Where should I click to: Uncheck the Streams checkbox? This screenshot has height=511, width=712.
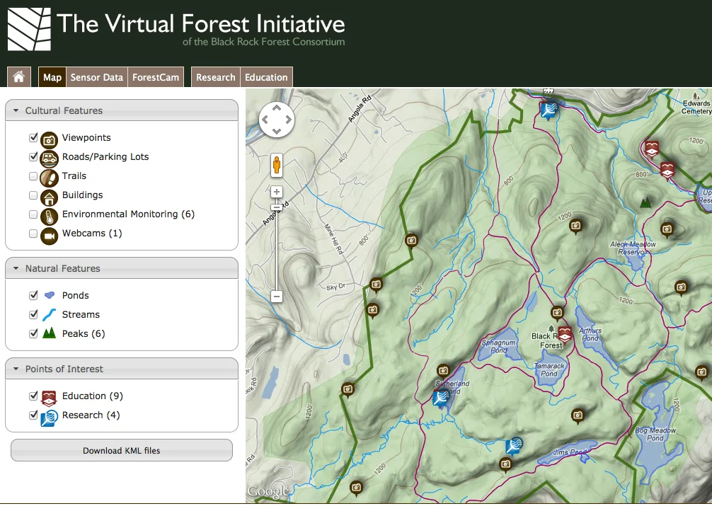click(33, 314)
